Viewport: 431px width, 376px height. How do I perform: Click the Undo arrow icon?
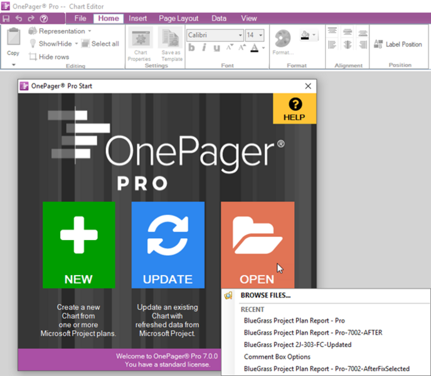[x=19, y=18]
